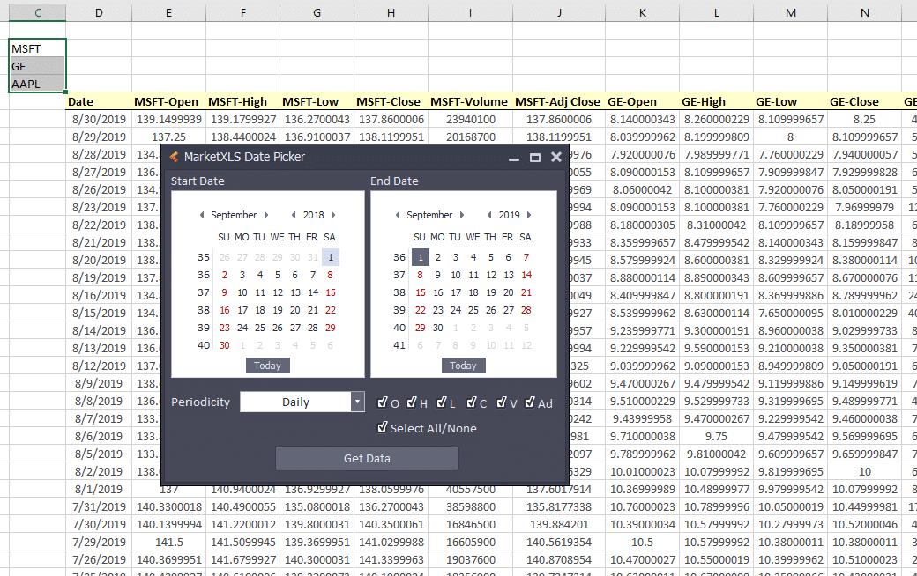Select the GE ticker cell
The height and width of the screenshot is (576, 917).
37,66
